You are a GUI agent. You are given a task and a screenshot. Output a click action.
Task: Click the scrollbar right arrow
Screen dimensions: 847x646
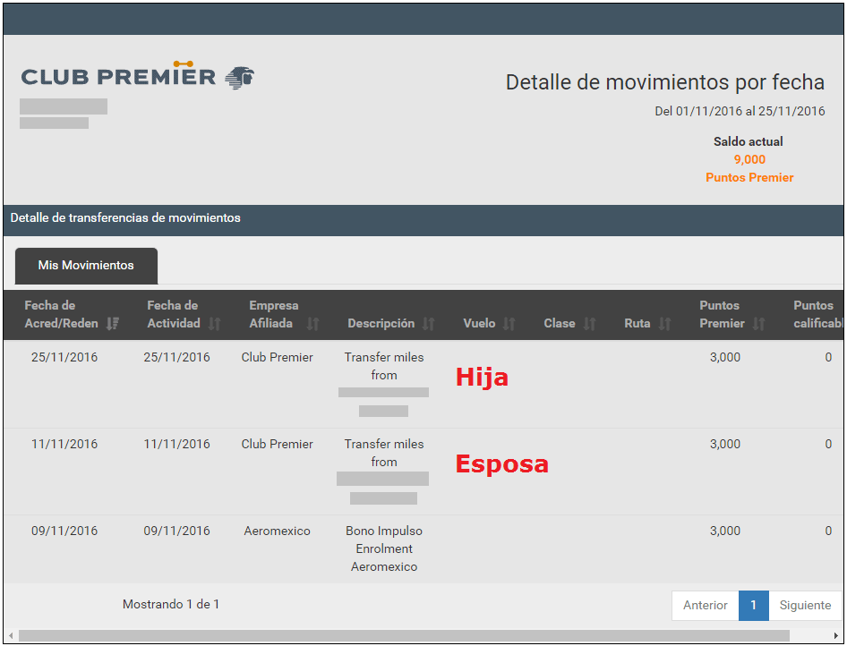(x=835, y=635)
